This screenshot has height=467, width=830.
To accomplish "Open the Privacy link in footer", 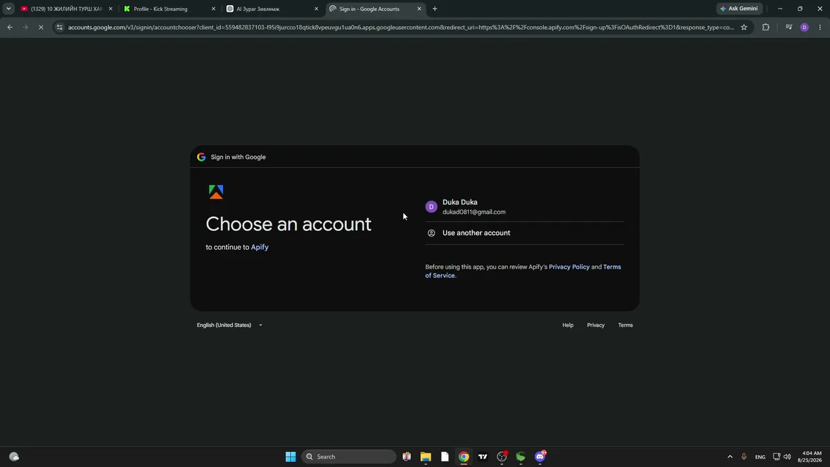I will [x=596, y=325].
